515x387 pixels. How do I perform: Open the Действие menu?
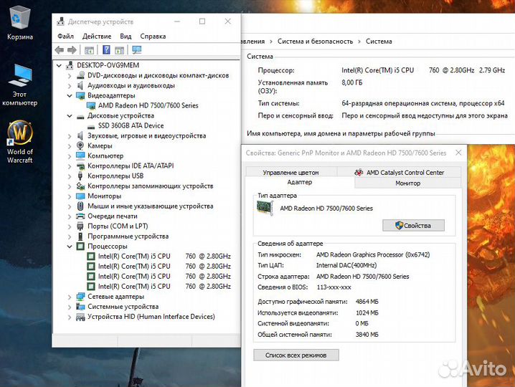coord(97,36)
